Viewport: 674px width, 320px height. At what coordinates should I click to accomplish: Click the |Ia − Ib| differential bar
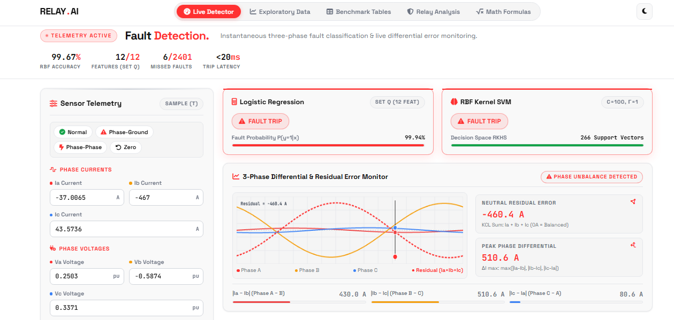[299, 302]
